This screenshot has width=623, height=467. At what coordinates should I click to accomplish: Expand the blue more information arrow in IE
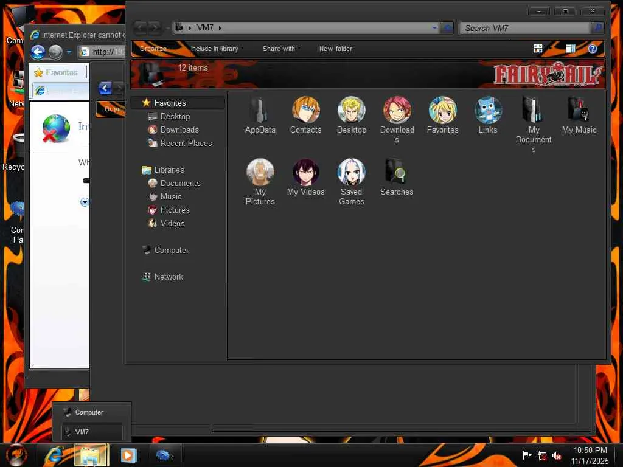[x=85, y=202]
